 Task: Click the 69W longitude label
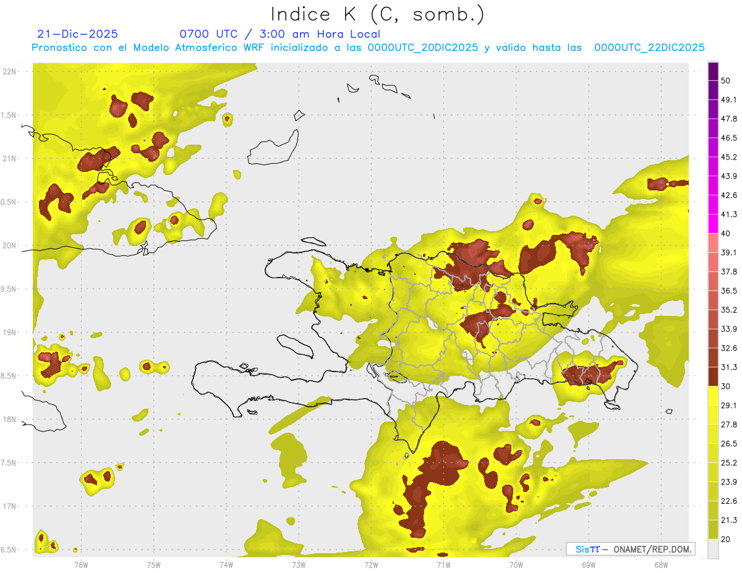589,564
